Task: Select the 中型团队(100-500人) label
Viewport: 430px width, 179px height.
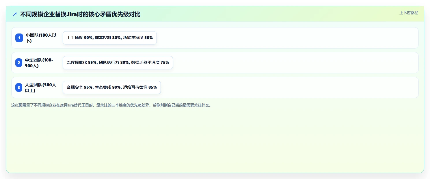Action: click(39, 63)
